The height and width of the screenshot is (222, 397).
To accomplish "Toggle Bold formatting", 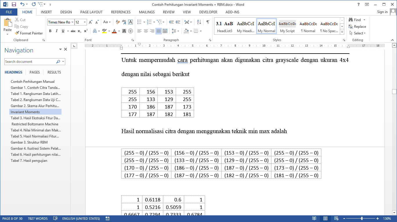I will (x=50, y=31).
